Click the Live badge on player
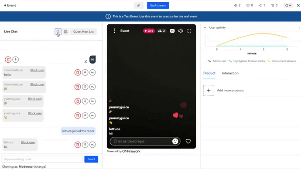Image resolution: width=301 pixels, height=169 pixels. (149, 31)
